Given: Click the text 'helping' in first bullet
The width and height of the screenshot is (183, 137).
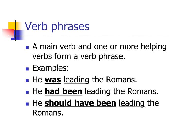Looking at the screenshot, I should point(154,47).
